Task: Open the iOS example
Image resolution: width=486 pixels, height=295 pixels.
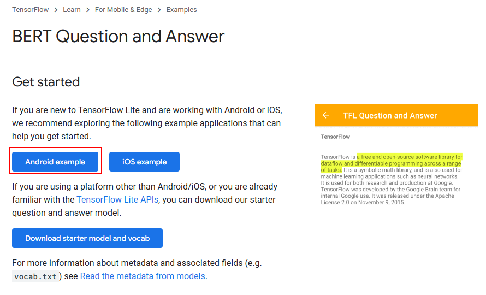Action: [144, 162]
